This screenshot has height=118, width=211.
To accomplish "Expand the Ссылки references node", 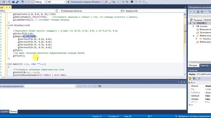I will [x=194, y=26].
